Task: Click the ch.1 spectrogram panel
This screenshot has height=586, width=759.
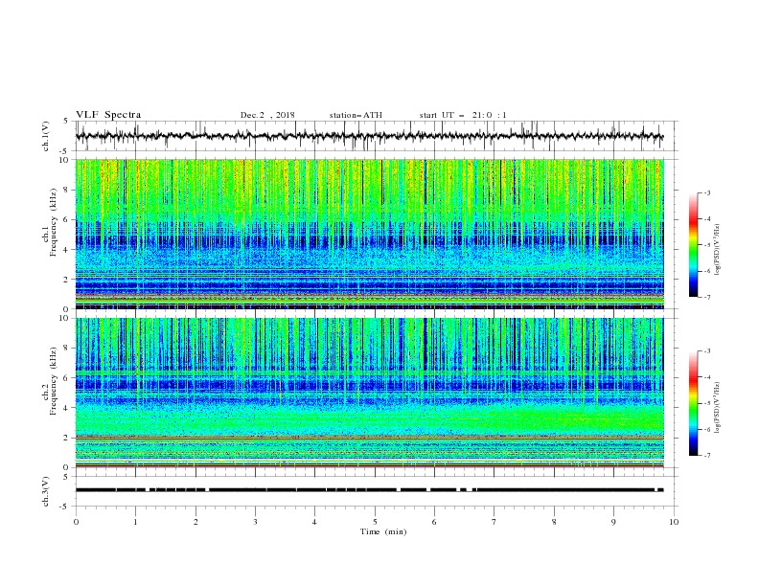Action: click(369, 234)
